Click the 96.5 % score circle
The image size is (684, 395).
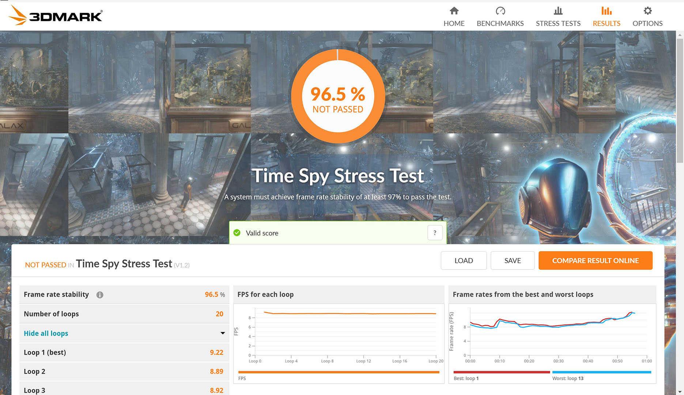click(x=338, y=96)
